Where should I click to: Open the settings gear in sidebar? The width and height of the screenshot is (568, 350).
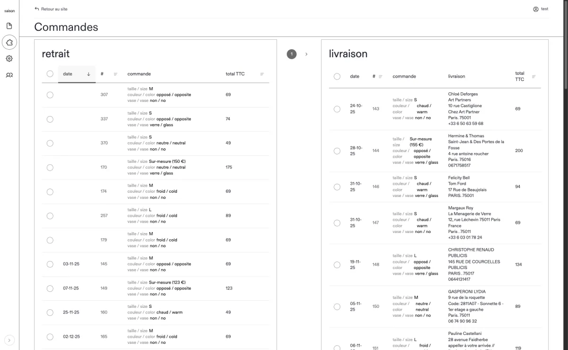[9, 59]
